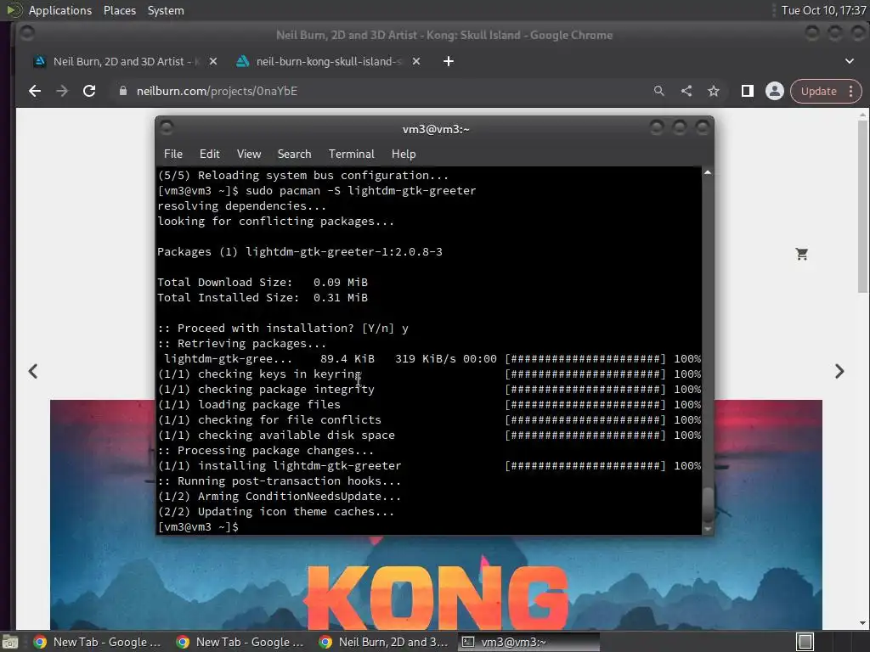This screenshot has height=652, width=870.
Task: Click the padlock site info icon
Action: 123,91
